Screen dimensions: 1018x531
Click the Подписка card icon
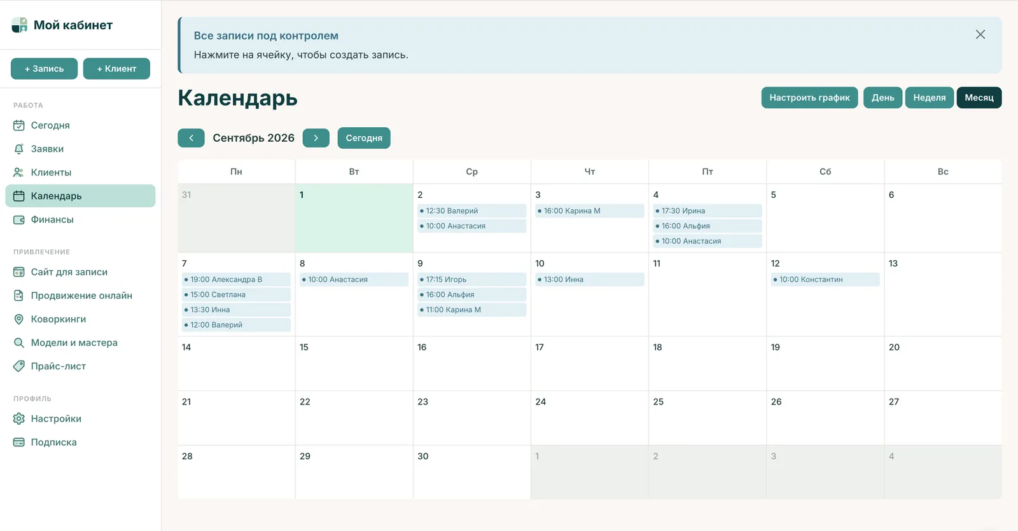click(19, 442)
